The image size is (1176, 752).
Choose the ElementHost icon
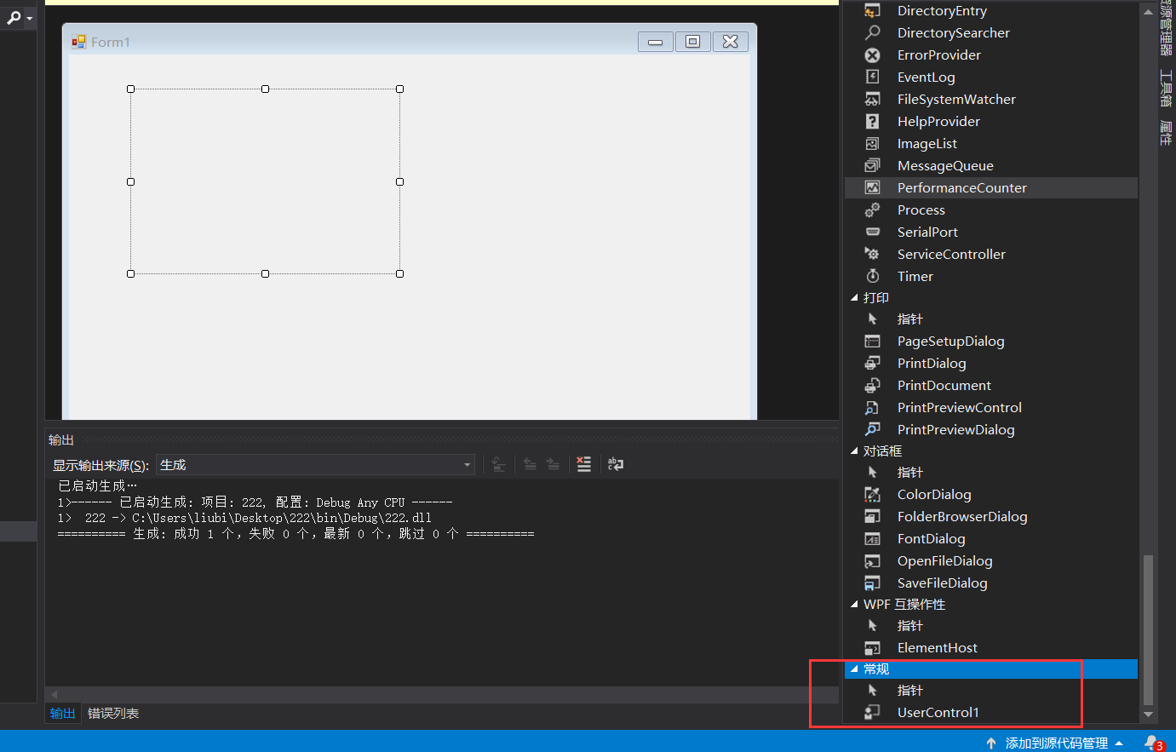tap(872, 648)
